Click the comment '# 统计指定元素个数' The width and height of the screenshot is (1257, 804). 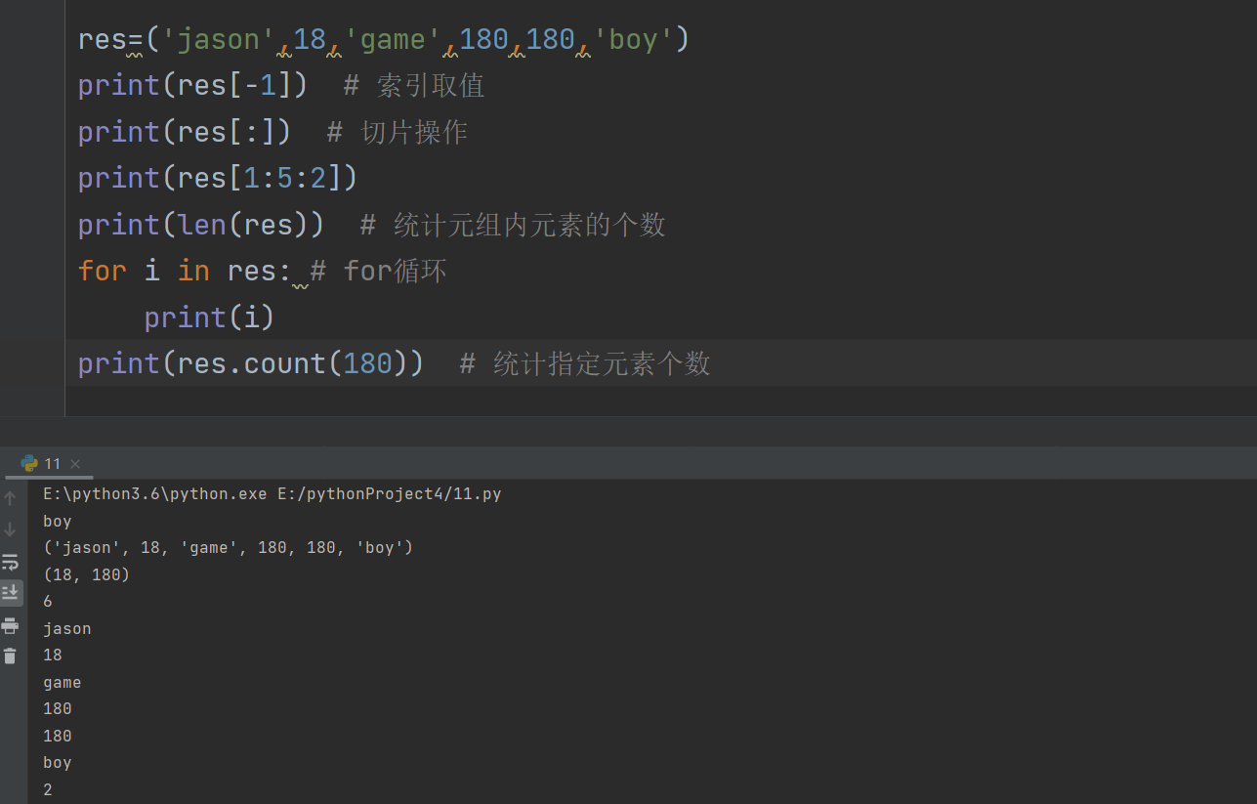[x=585, y=363]
